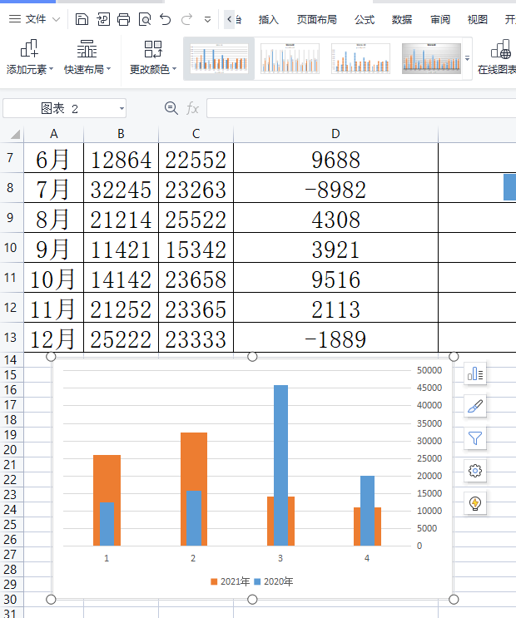The width and height of the screenshot is (516, 618).
Task: Click chart top-middle resize handle
Action: [x=252, y=357]
